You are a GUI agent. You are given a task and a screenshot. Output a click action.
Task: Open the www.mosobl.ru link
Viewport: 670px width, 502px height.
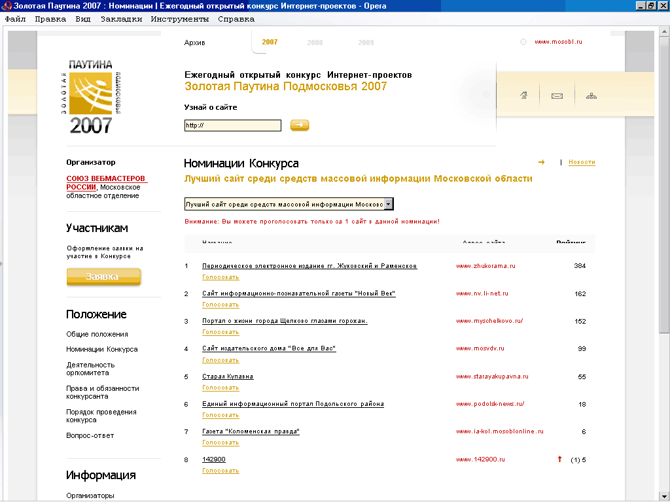click(x=558, y=42)
